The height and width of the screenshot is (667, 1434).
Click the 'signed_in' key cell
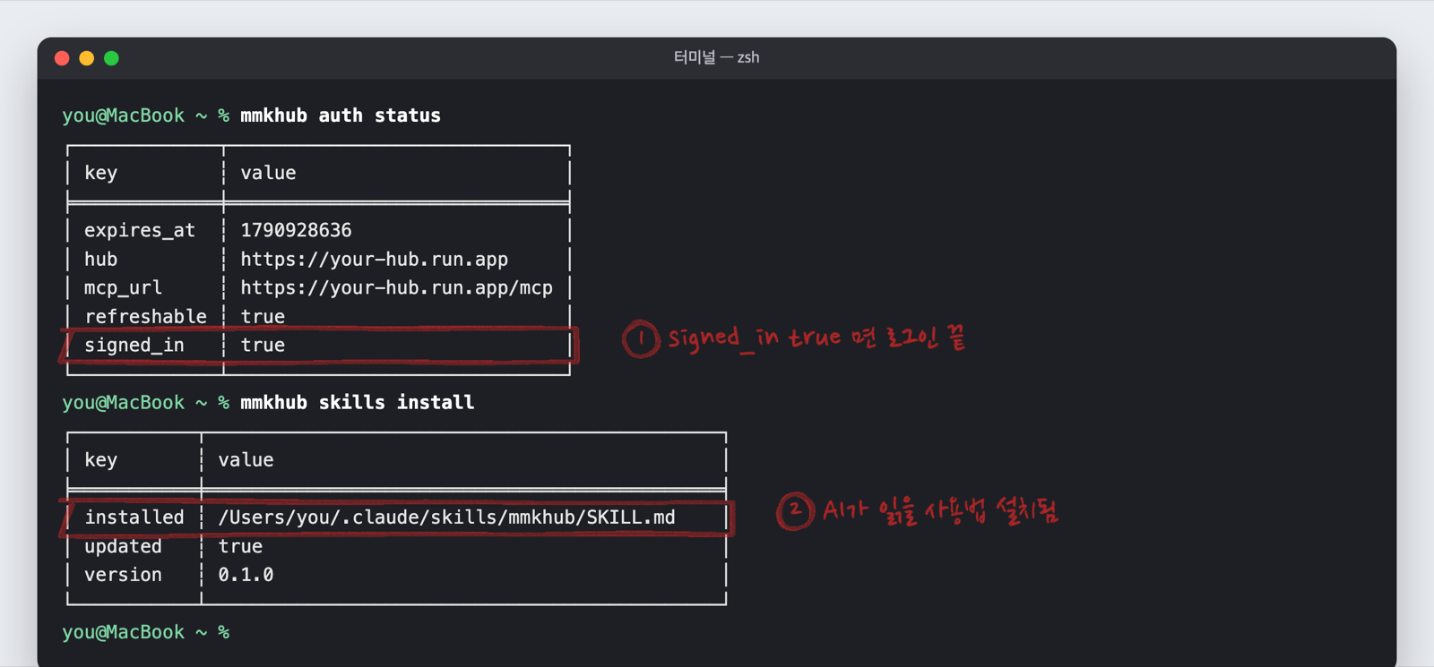134,345
